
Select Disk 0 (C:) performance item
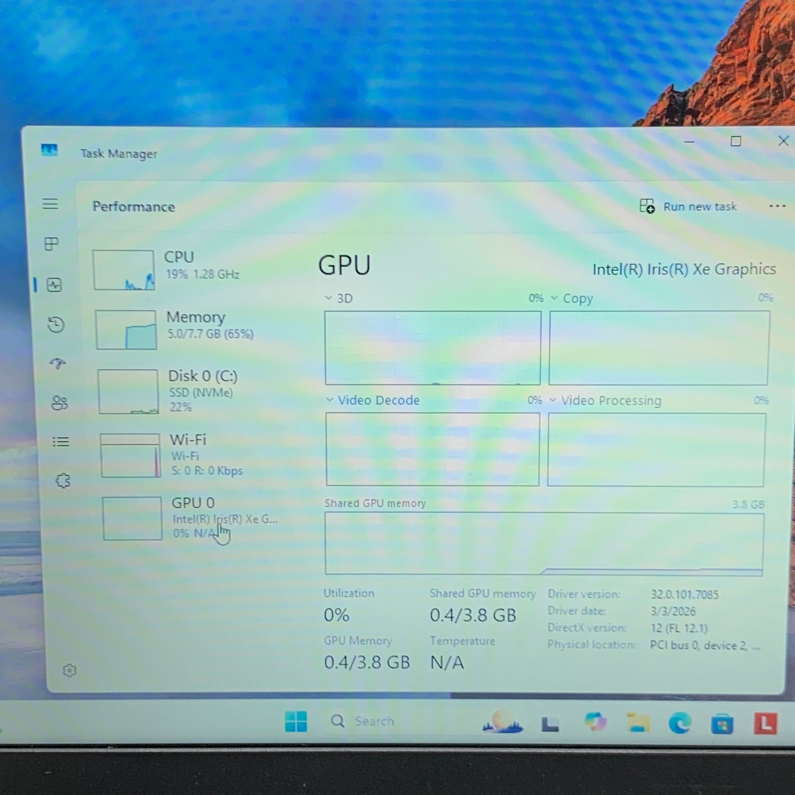pyautogui.click(x=191, y=391)
